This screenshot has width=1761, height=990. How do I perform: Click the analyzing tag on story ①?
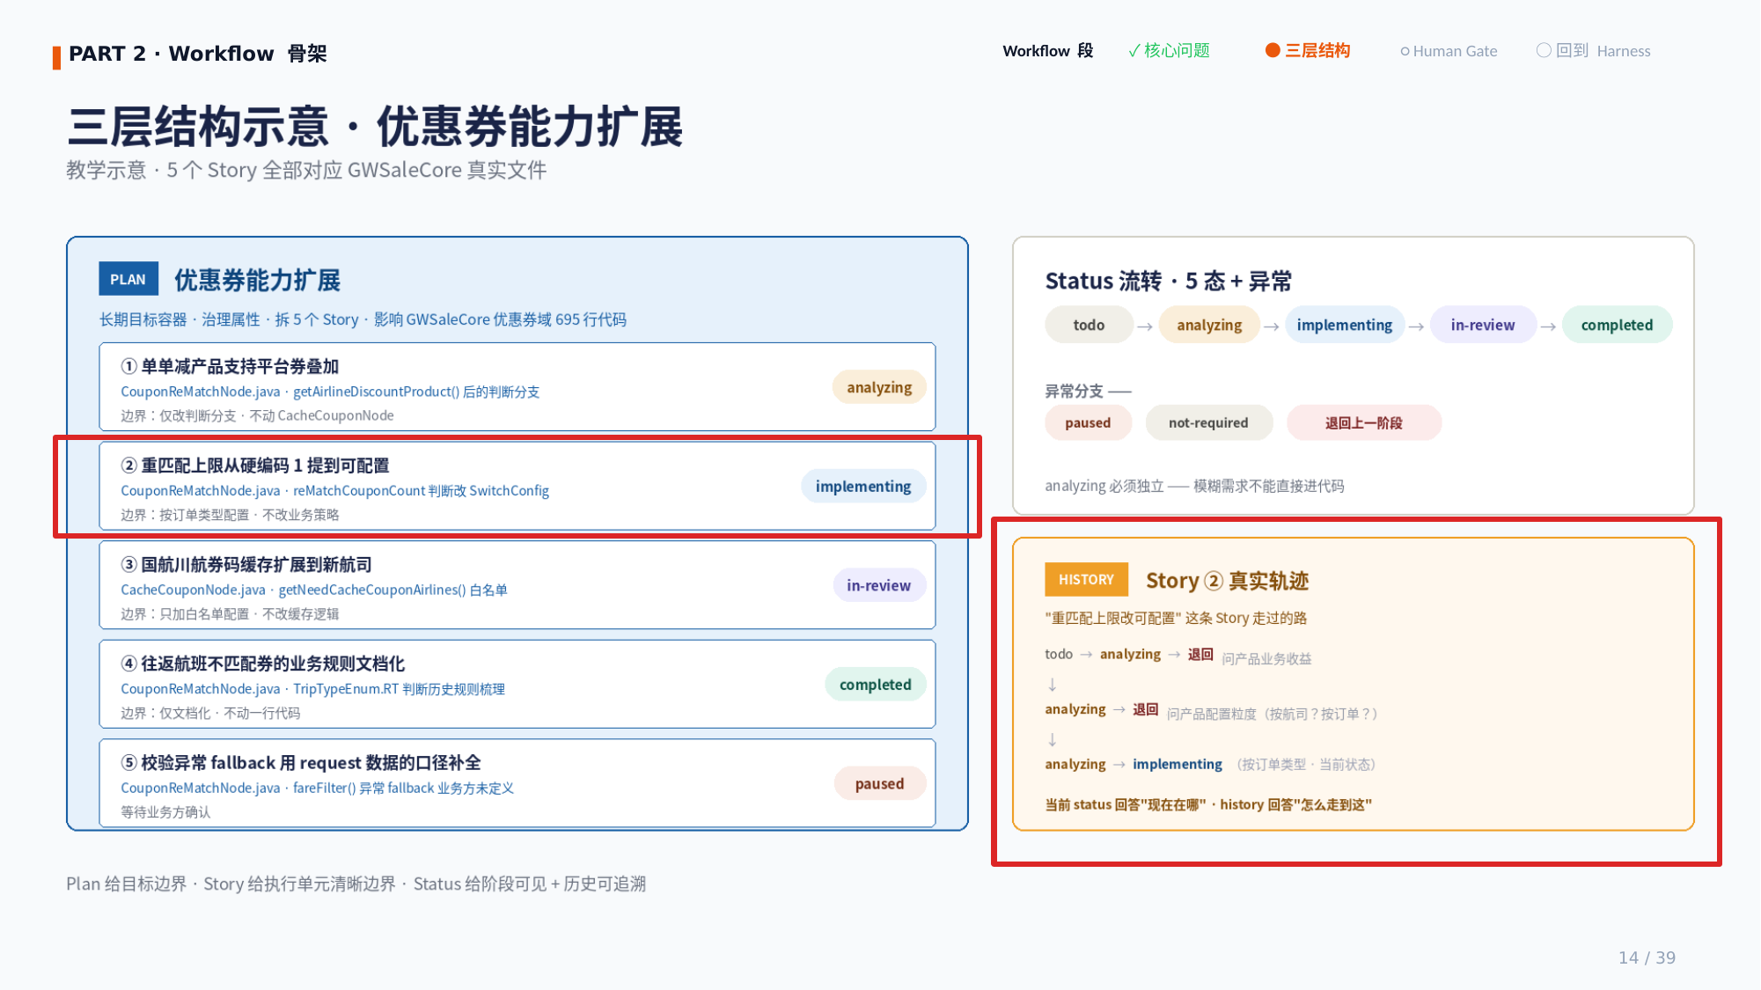coord(879,387)
